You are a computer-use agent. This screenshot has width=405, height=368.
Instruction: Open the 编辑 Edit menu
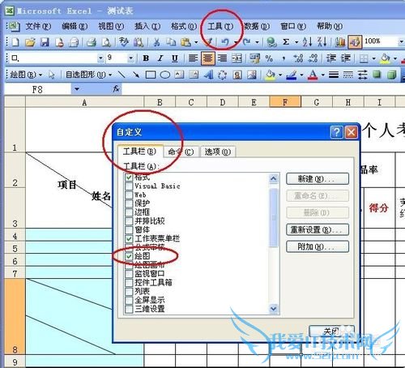[x=75, y=26]
